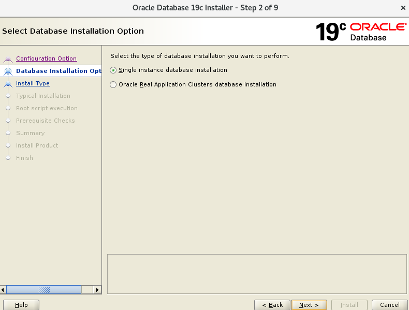Select Single instance database installation radio

tap(113, 70)
